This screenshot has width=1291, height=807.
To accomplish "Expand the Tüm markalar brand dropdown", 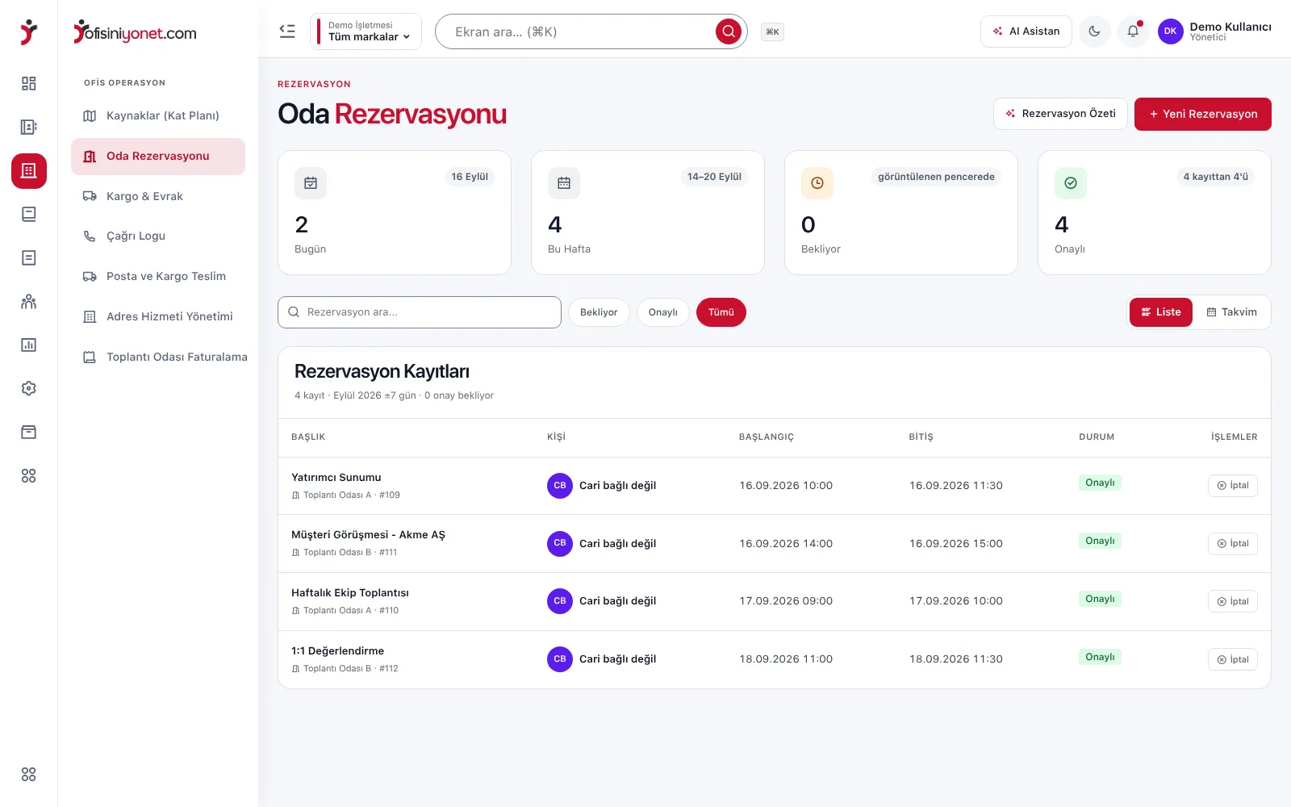I will tap(366, 31).
